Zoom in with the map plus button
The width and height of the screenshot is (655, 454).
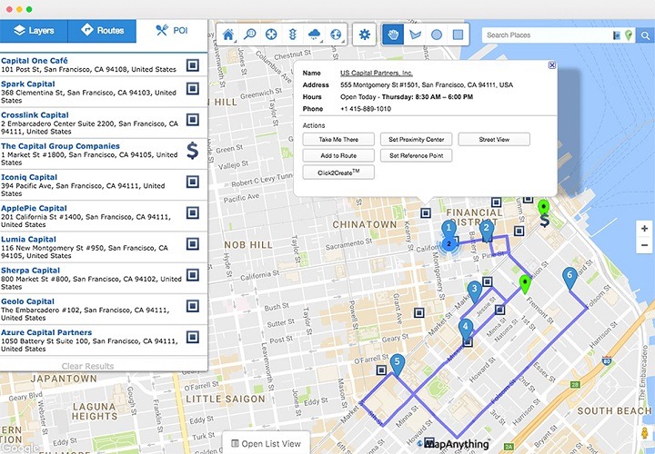coord(644,229)
